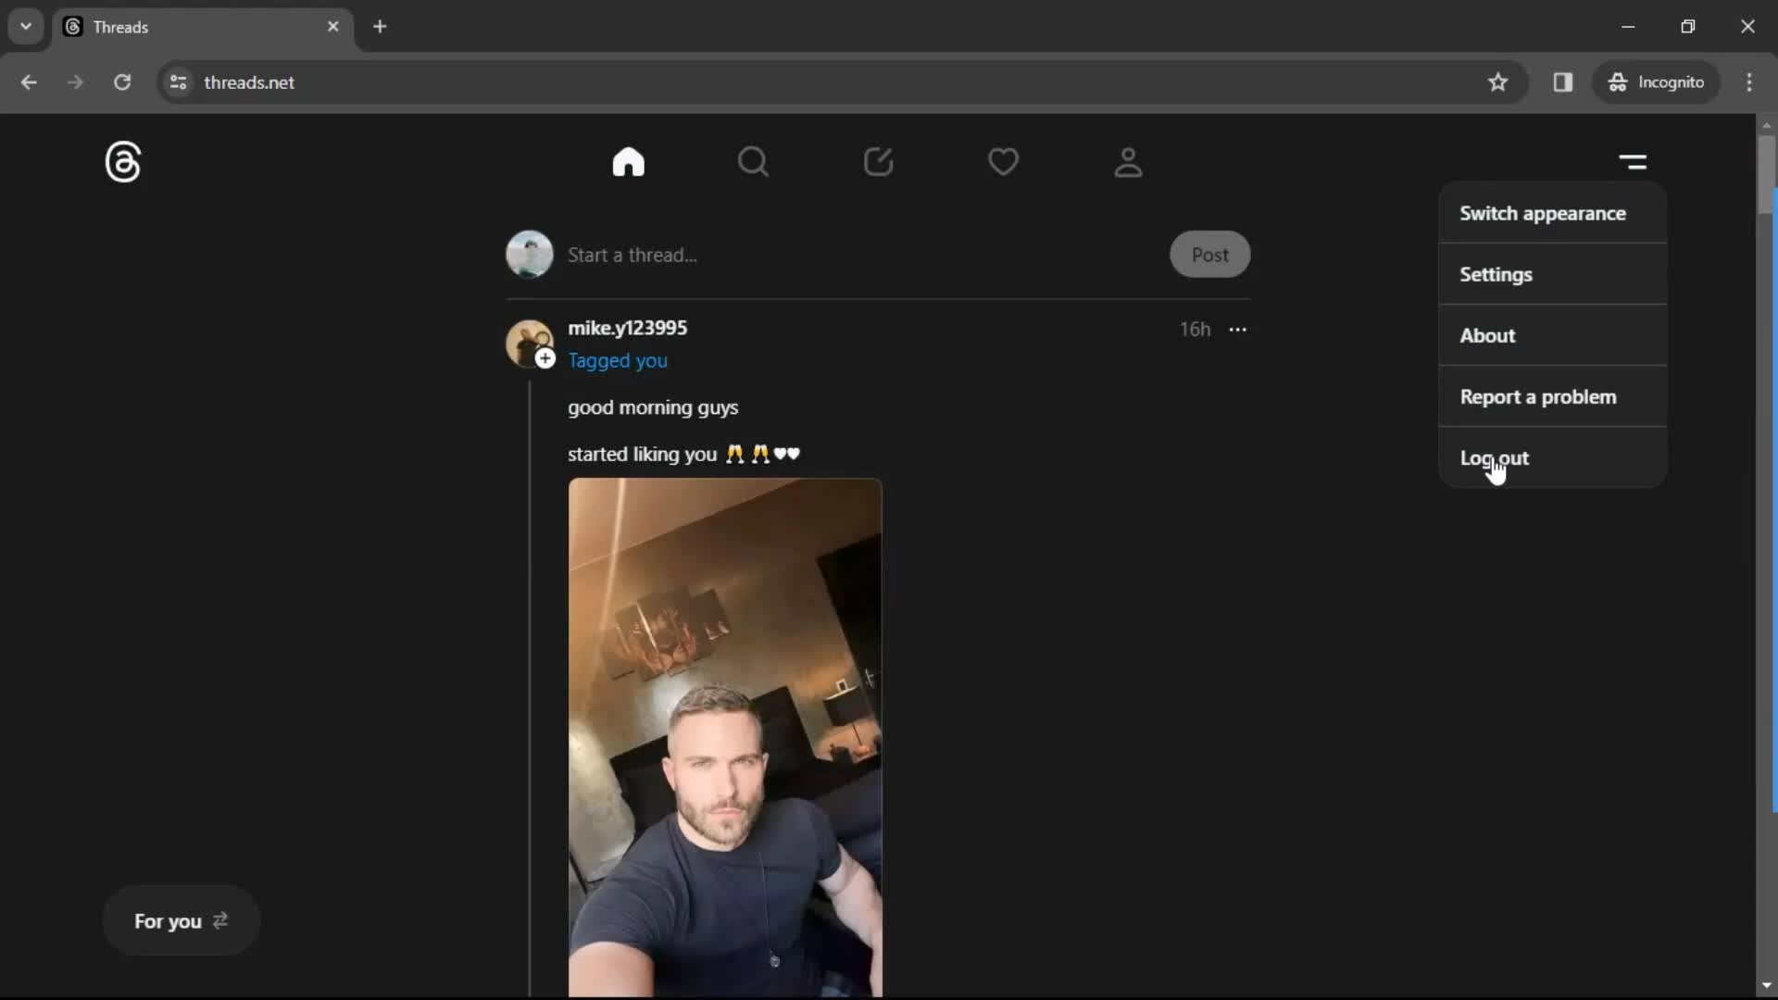Click the profile icon in navbar
This screenshot has width=1778, height=1000.
click(x=1126, y=160)
